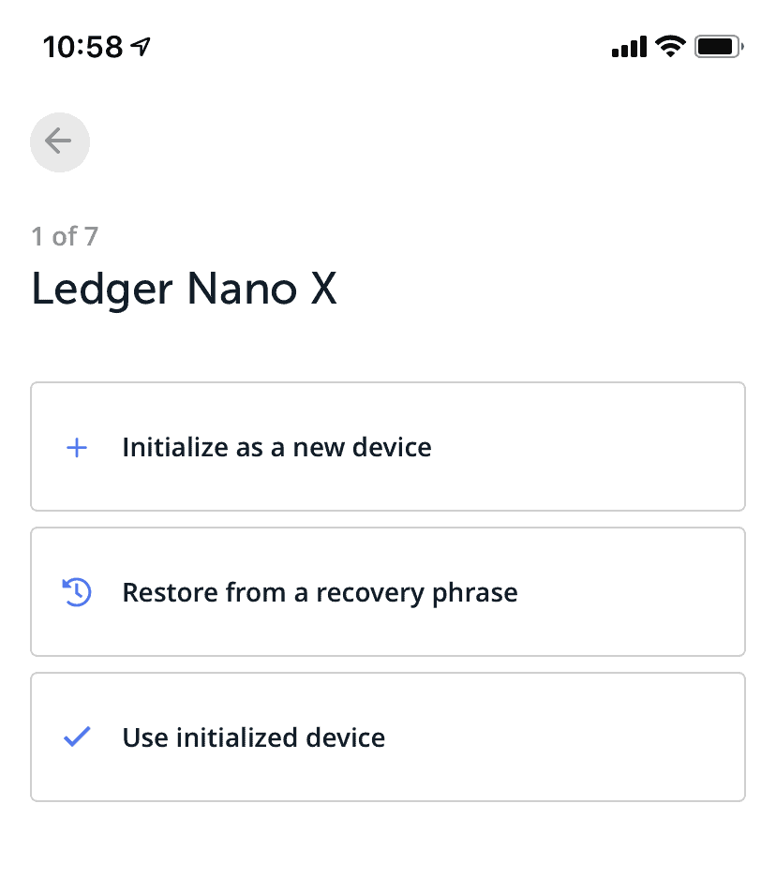
Task: Select the bottom option card
Action: tap(388, 737)
